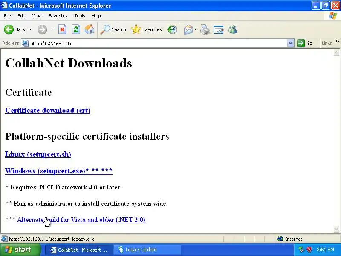This screenshot has height=256, width=341.
Task: Open the Linux (setupcert.sh) link
Action: click(38, 154)
